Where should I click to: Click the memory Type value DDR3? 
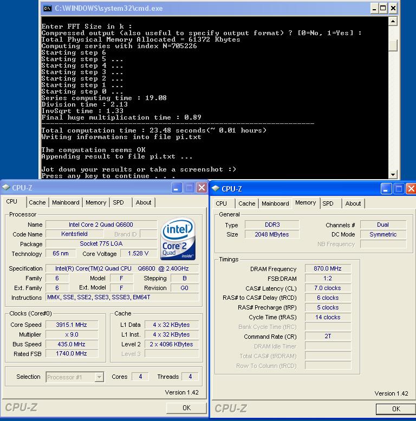point(272,225)
